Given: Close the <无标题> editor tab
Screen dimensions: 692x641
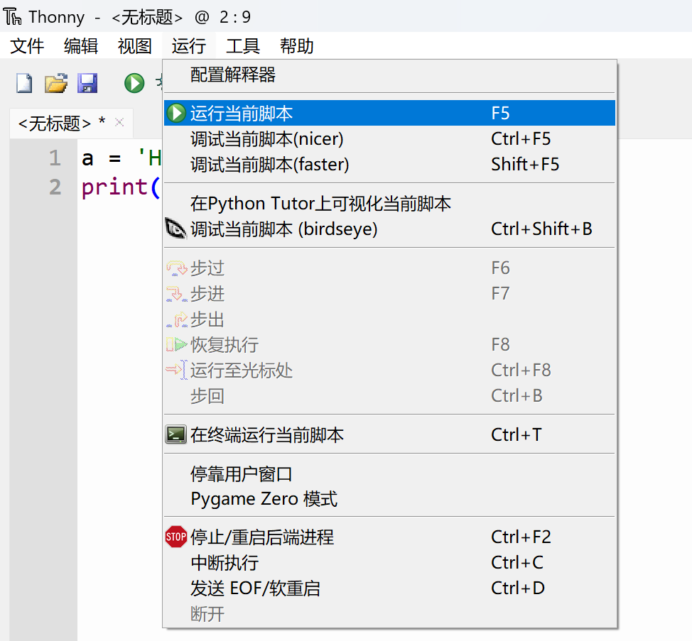Looking at the screenshot, I should click(119, 123).
